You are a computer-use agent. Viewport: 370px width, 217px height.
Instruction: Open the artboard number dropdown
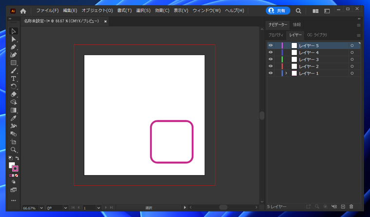pos(99,208)
